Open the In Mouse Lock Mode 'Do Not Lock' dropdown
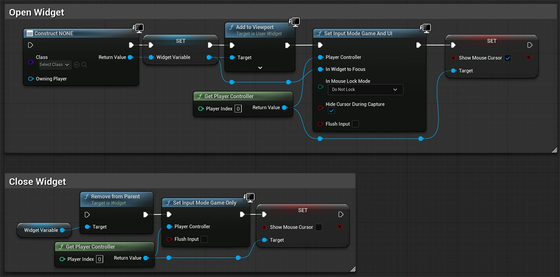The image size is (560, 277). coord(365,89)
